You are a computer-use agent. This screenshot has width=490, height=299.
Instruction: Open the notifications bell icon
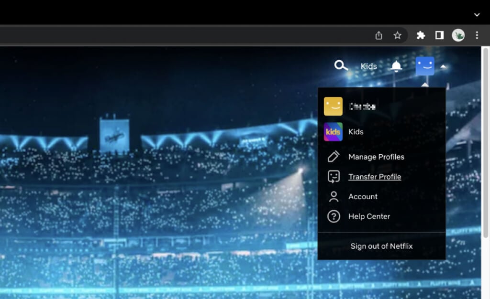(x=396, y=66)
